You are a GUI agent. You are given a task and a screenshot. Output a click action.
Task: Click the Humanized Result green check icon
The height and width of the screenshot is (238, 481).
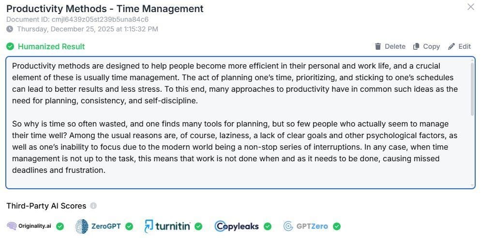10,46
